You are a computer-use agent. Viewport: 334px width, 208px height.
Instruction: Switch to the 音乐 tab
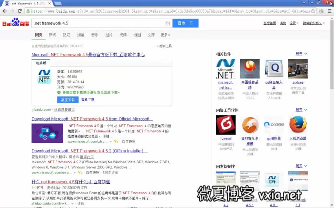[95, 35]
